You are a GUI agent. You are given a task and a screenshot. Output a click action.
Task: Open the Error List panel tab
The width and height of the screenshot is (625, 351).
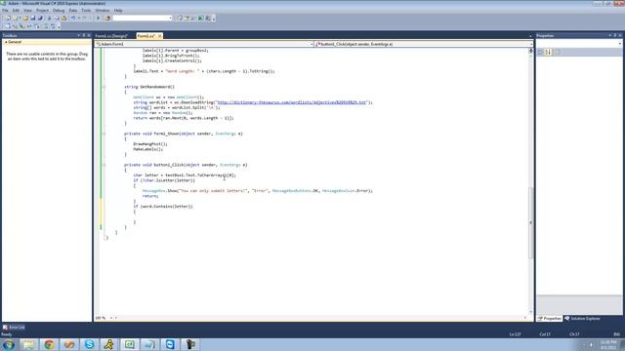pos(14,328)
